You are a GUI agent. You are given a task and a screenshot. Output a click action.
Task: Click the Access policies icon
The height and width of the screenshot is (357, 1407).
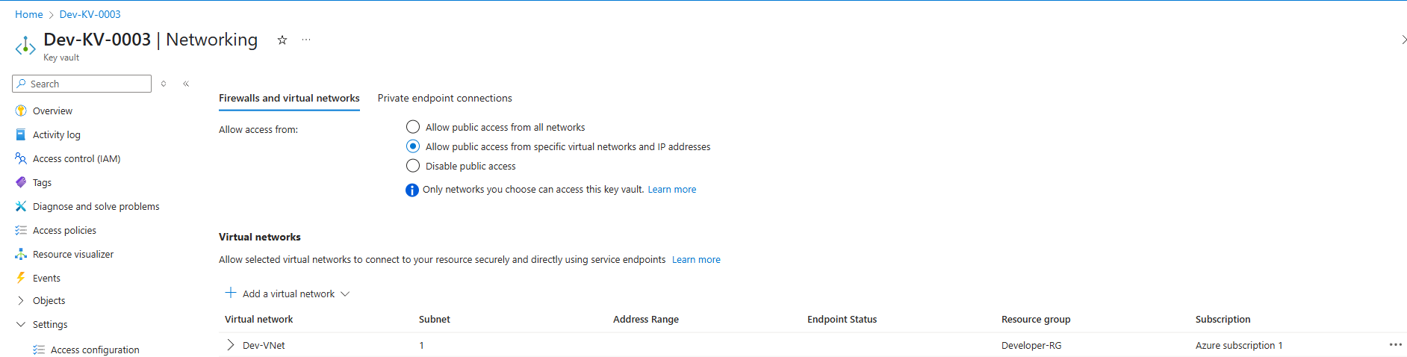pos(21,230)
